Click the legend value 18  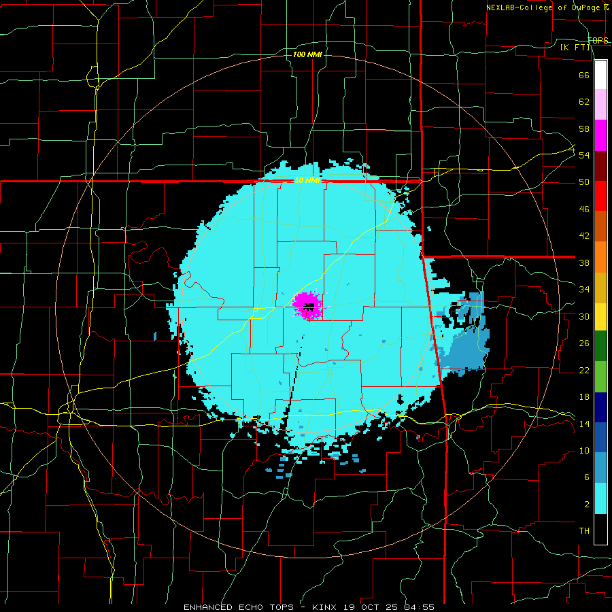(x=584, y=397)
